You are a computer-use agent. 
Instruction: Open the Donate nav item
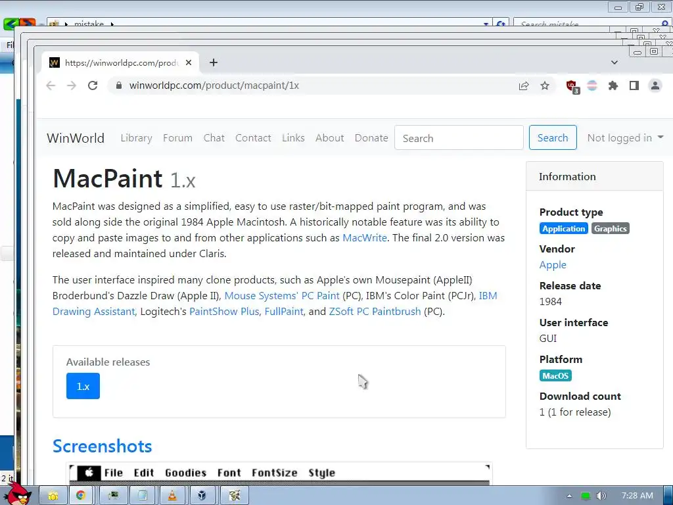(x=371, y=138)
